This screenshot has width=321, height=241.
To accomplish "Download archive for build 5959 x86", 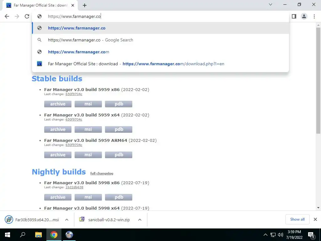I will pyautogui.click(x=58, y=104).
